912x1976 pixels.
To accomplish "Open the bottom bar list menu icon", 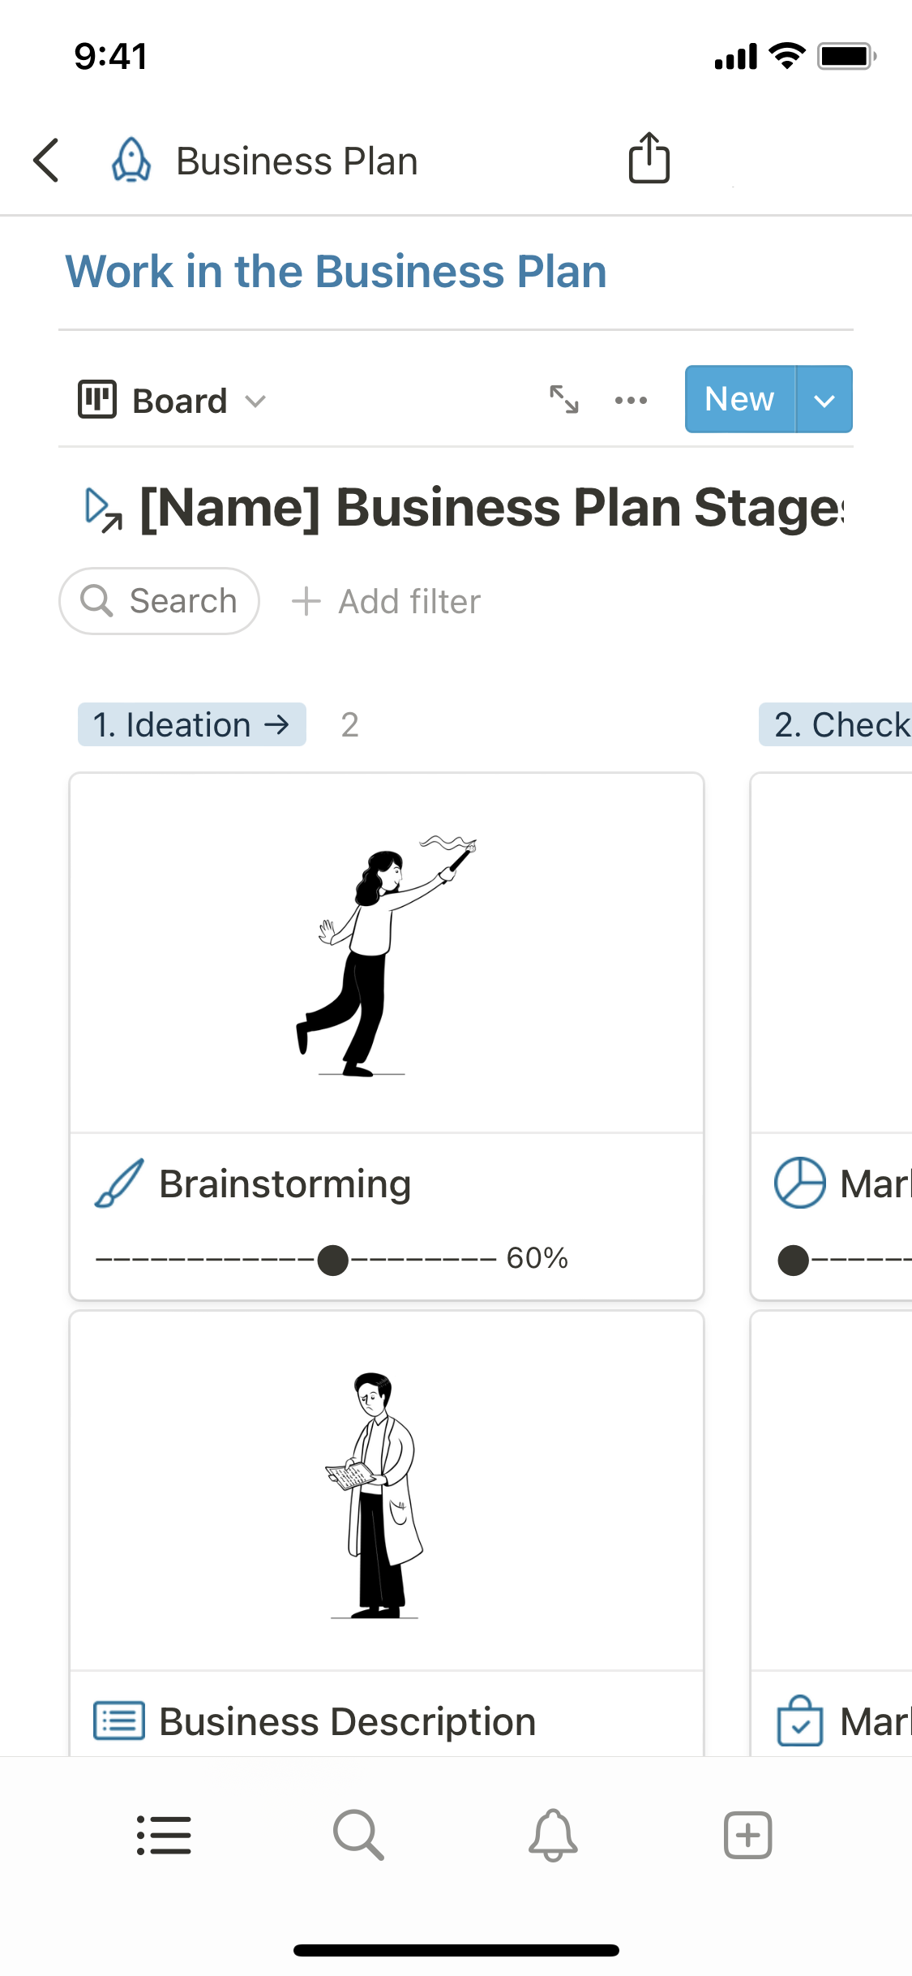I will coord(164,1835).
